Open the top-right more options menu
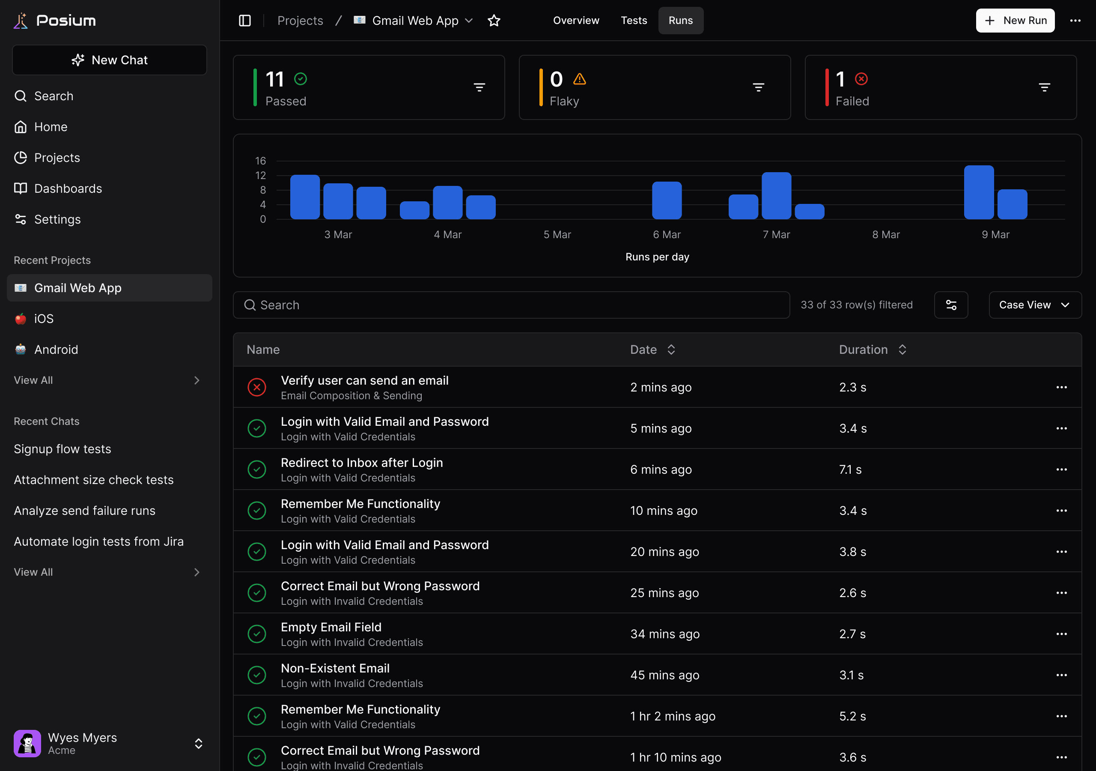 [1075, 21]
